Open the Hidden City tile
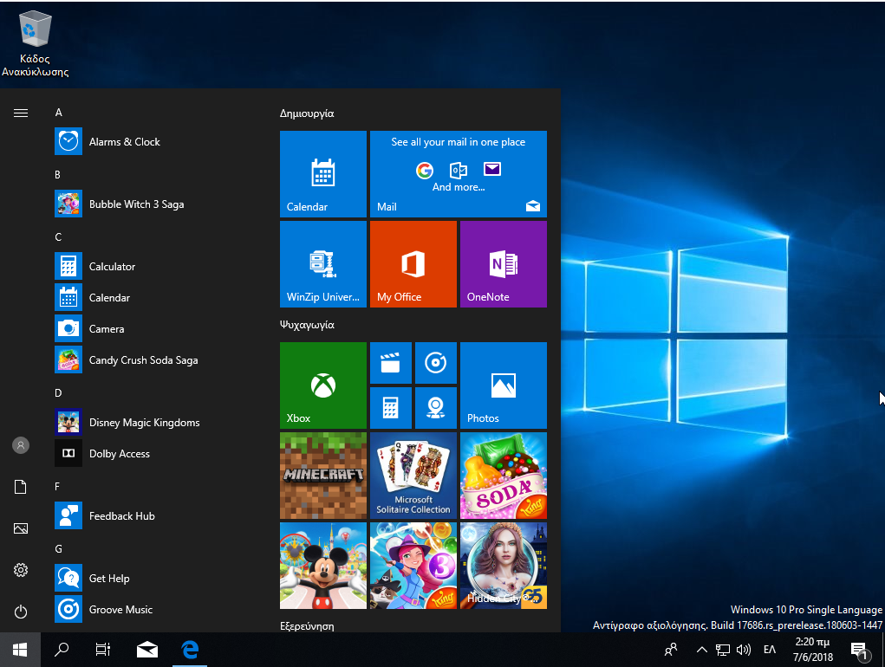Image resolution: width=885 pixels, height=667 pixels. pos(504,566)
